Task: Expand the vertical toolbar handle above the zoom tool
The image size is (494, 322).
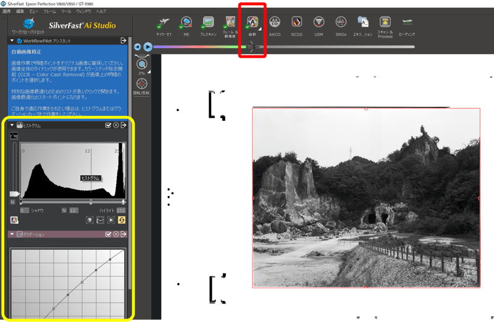Action: click(x=142, y=56)
